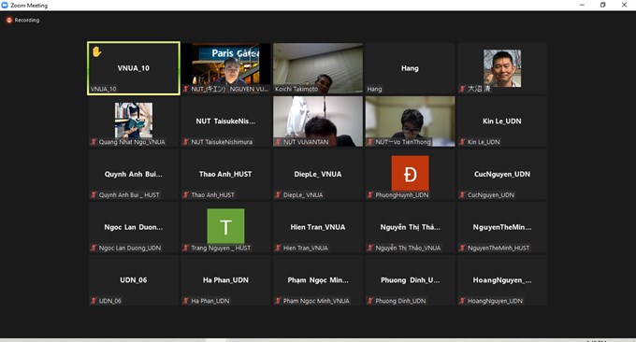636x342 pixels.
Task: Click the 'Ha Phan_UDN' tile name
Action: (225, 280)
